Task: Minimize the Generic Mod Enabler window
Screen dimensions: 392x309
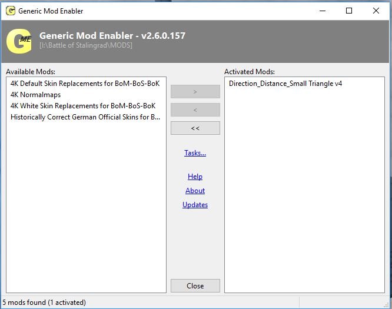Action: (x=323, y=11)
